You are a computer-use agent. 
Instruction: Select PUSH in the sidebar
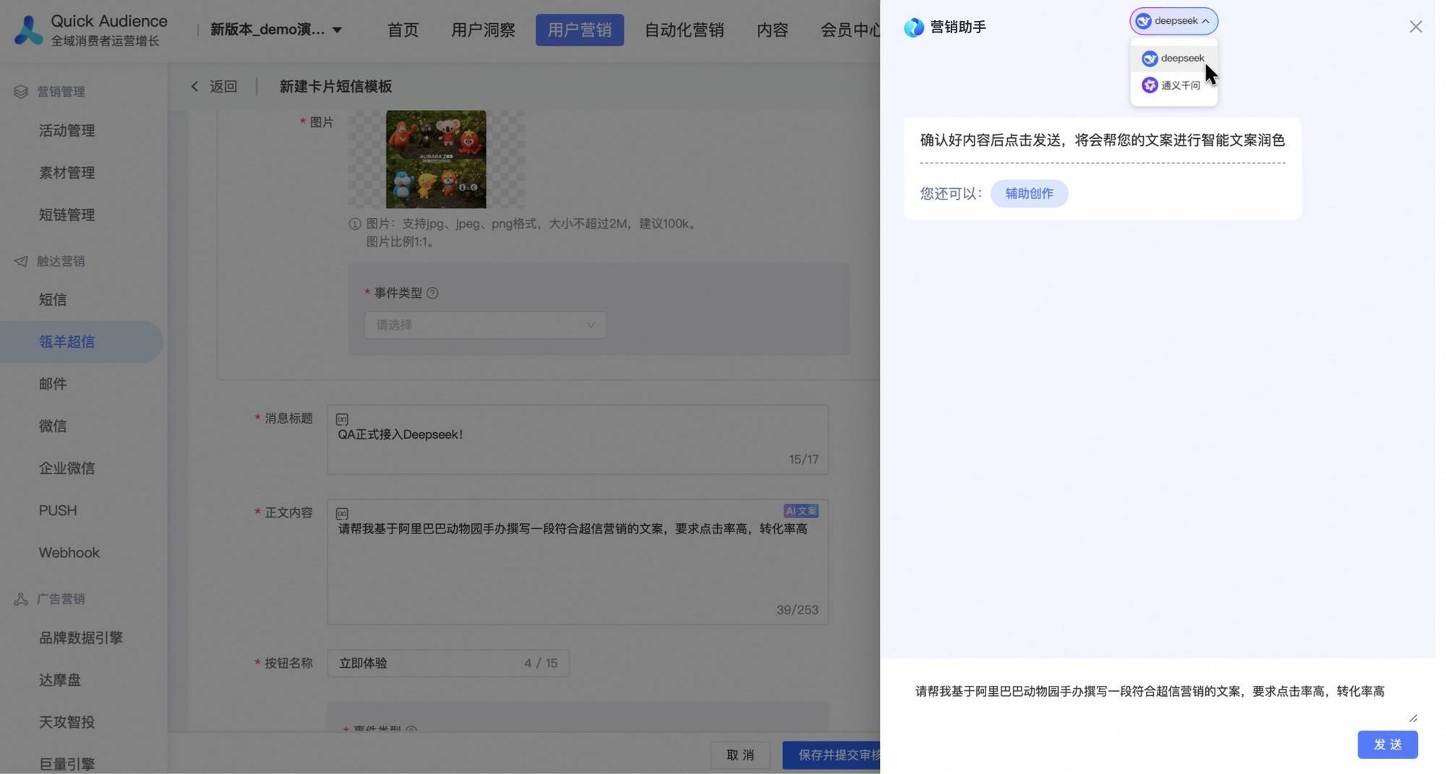pos(57,510)
